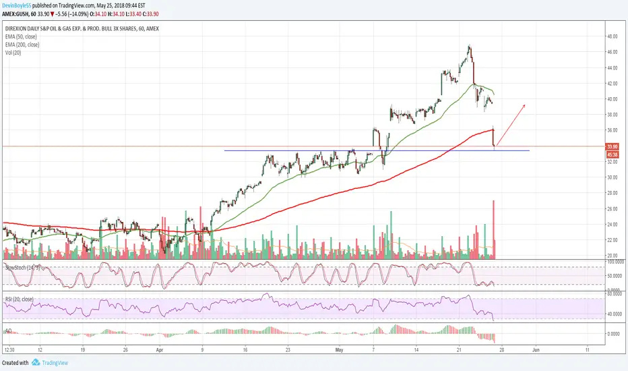The image size is (628, 371).
Task: Click the 16 date on the time axis
Action: pyautogui.click(x=245, y=349)
